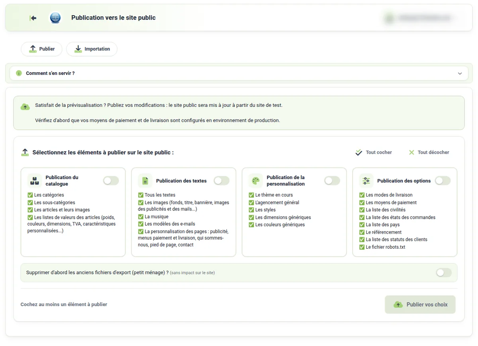Click the palette icon for personnalisation

[256, 181]
